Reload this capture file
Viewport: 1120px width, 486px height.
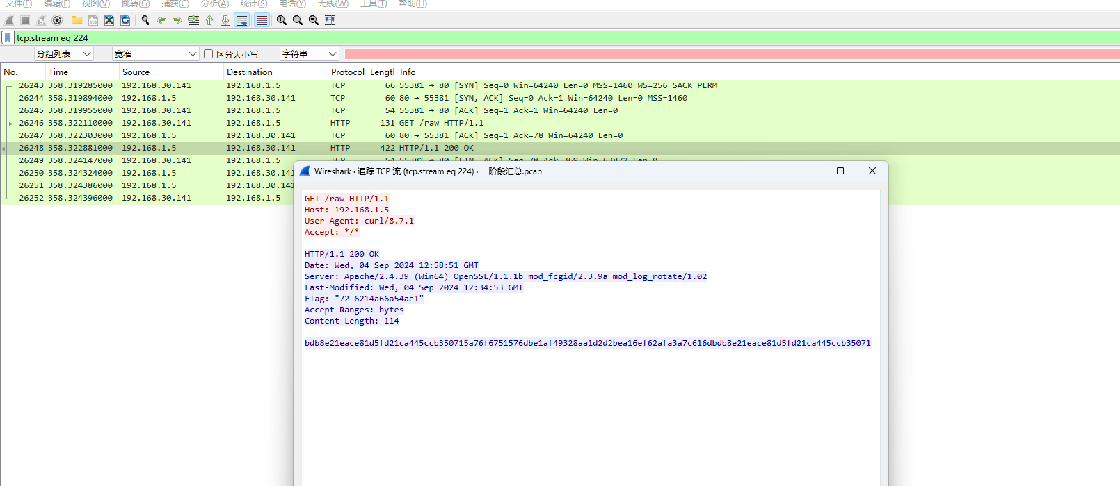(125, 20)
